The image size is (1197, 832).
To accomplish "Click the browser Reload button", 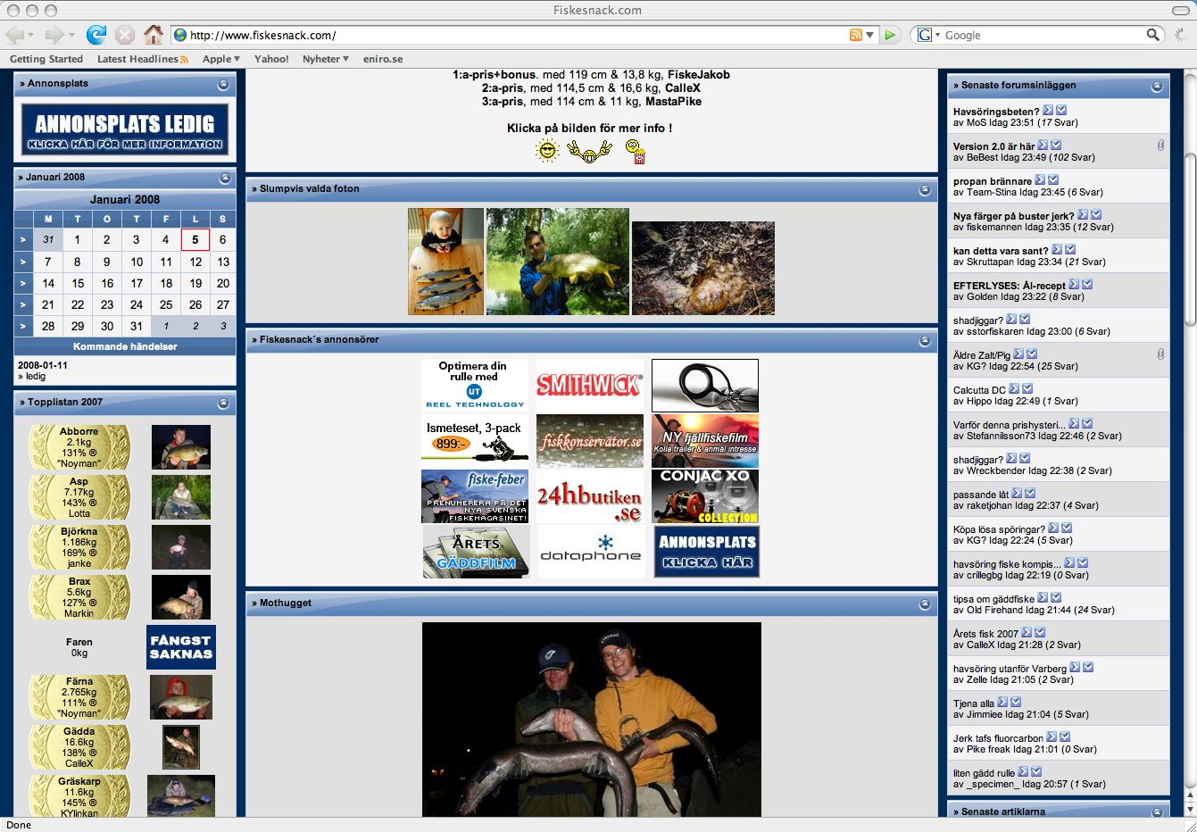I will pos(96,35).
